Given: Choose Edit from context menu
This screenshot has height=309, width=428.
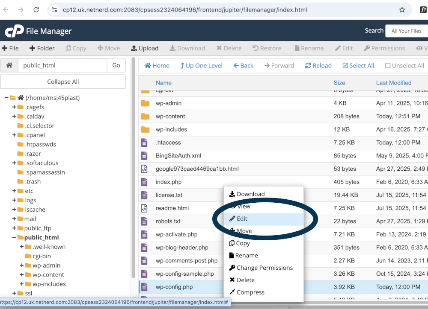Looking at the screenshot, I should [x=263, y=219].
